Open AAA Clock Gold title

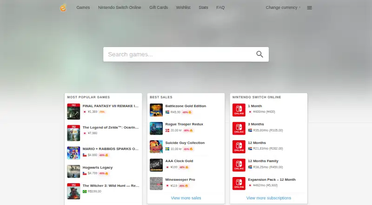179,161
